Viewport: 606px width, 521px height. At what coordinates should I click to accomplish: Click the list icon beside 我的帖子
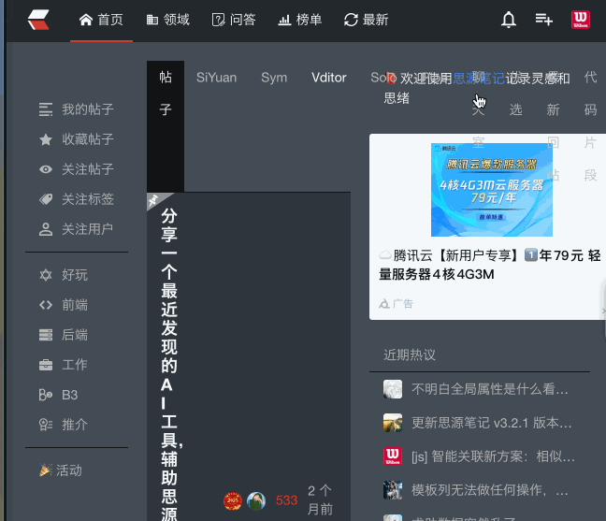(46, 109)
